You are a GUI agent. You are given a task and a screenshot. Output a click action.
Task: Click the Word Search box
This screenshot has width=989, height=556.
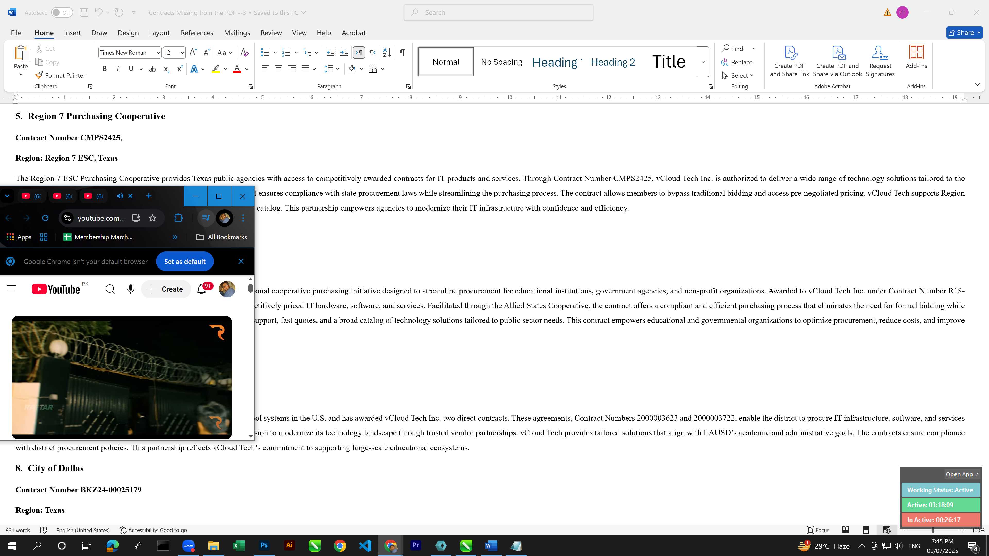498,13
